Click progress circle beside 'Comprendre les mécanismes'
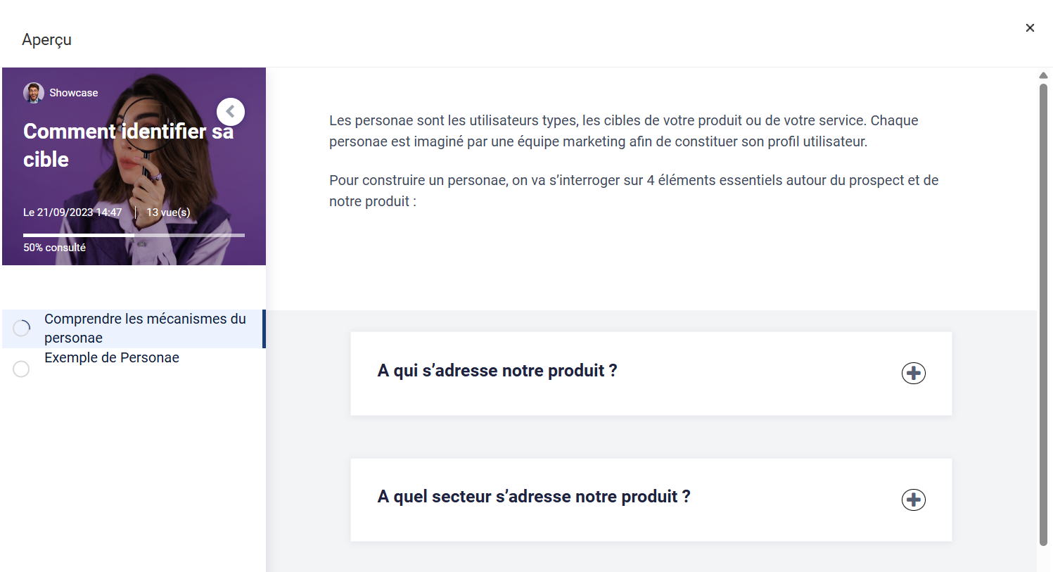Image resolution: width=1053 pixels, height=572 pixels. (22, 328)
